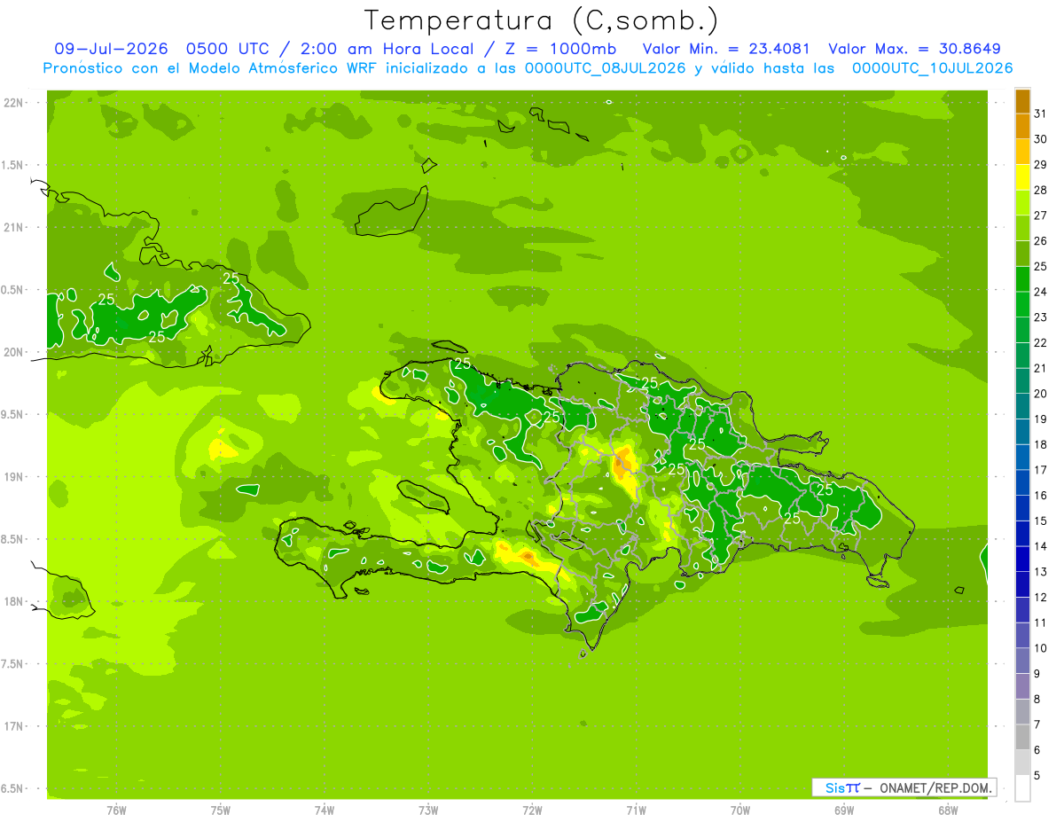Click the 18N latitude axis label
Viewport: 1064px width, 822px height.
12,601
